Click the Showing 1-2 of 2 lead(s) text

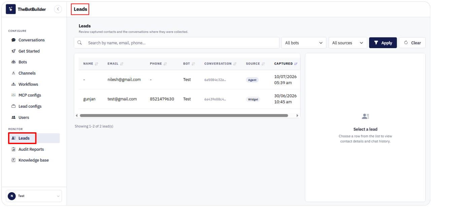(94, 126)
